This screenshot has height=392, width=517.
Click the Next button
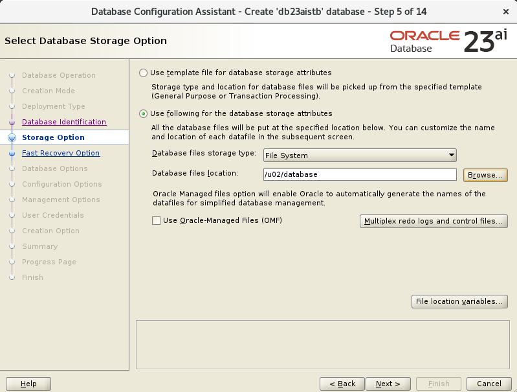click(x=388, y=384)
